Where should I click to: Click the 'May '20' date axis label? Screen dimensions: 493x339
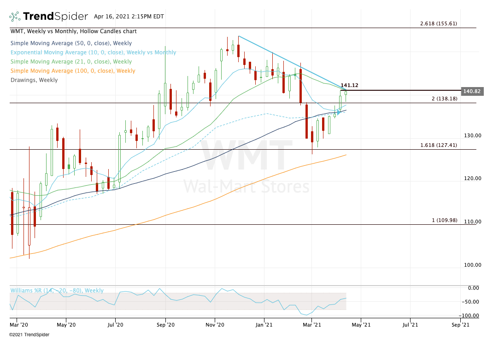66,325
